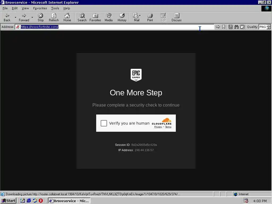Image resolution: width=272 pixels, height=204 pixels.
Task: Click the Back toolbar button
Action: 7,17
